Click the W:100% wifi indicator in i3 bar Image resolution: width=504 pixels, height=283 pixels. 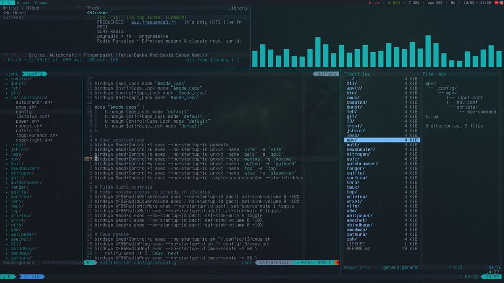coord(394,2)
